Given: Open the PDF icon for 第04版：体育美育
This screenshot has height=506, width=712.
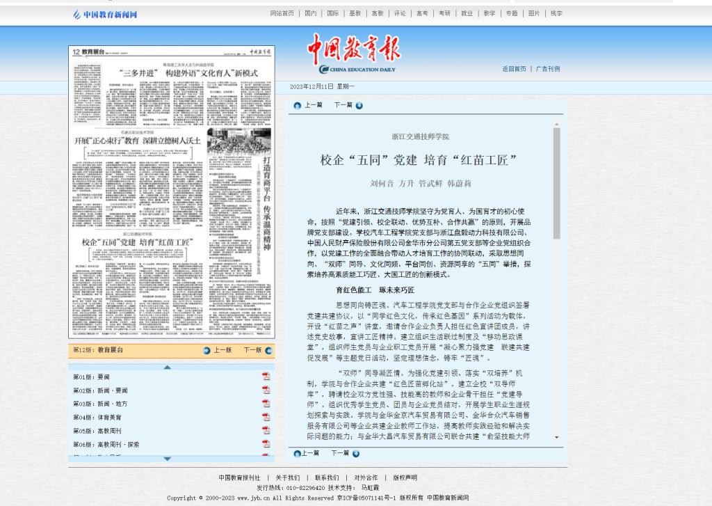Looking at the screenshot, I should coord(266,417).
